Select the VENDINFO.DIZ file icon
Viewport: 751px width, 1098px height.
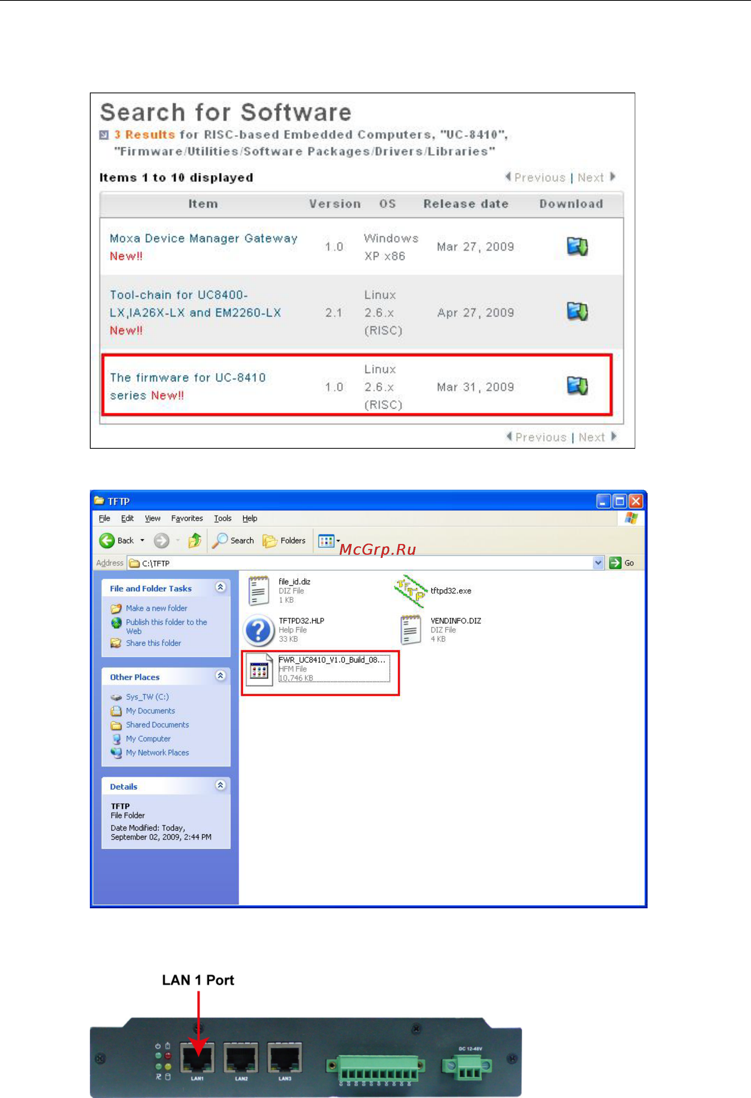coord(410,630)
